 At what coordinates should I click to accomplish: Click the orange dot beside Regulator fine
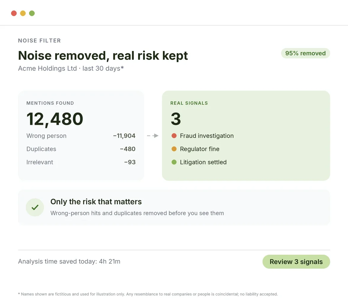[174, 149]
